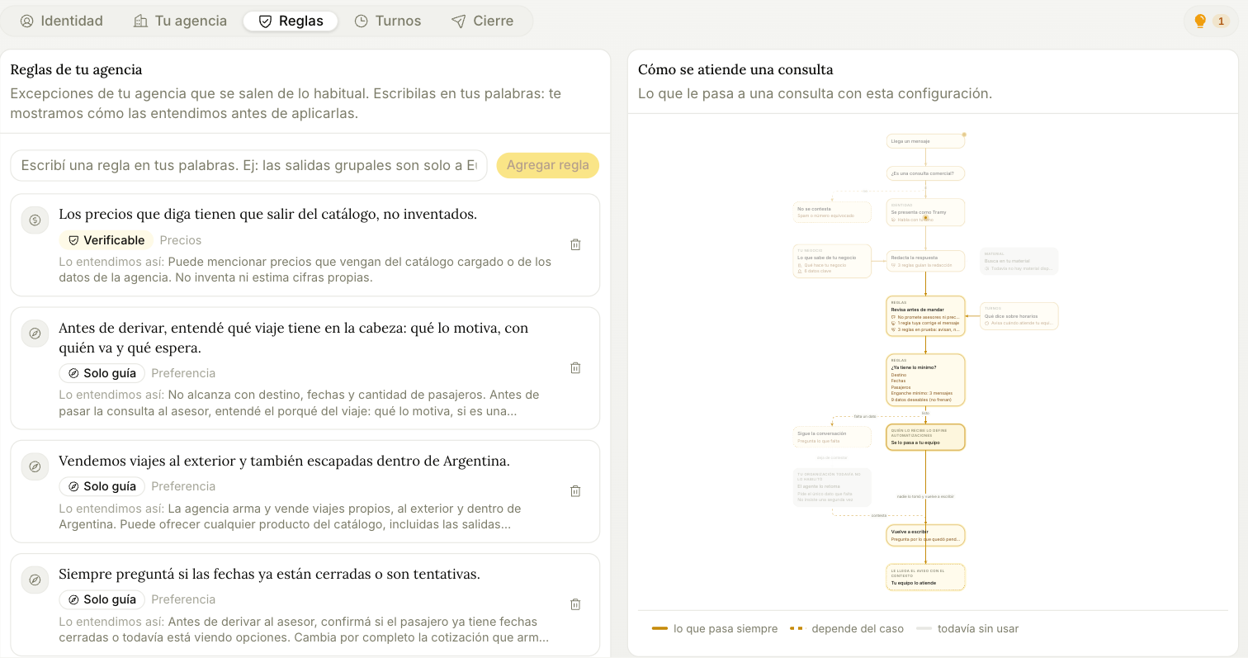
Task: Select the 'Llega un mensaje' flow node
Action: pyautogui.click(x=925, y=141)
